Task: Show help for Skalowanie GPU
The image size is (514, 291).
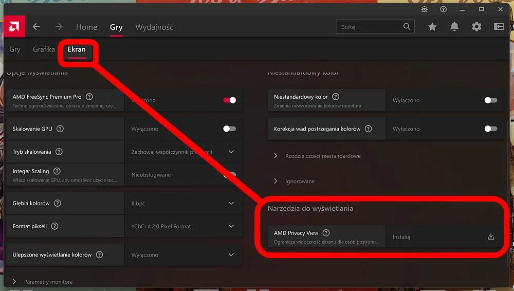Action: click(60, 129)
